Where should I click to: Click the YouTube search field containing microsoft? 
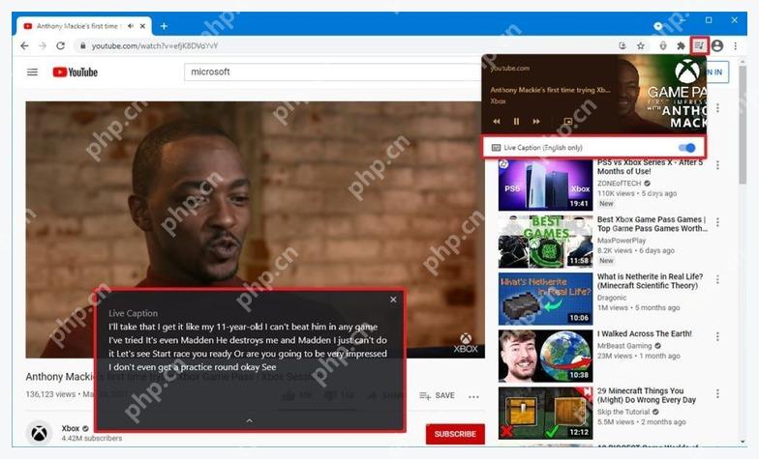(334, 72)
